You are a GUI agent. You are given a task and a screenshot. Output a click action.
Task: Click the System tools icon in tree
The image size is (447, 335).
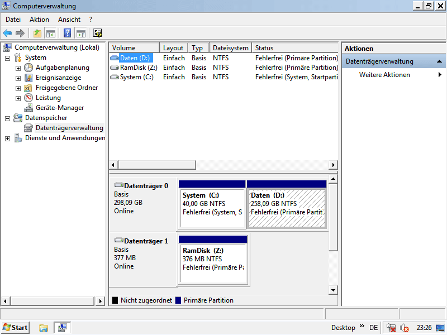(x=18, y=58)
